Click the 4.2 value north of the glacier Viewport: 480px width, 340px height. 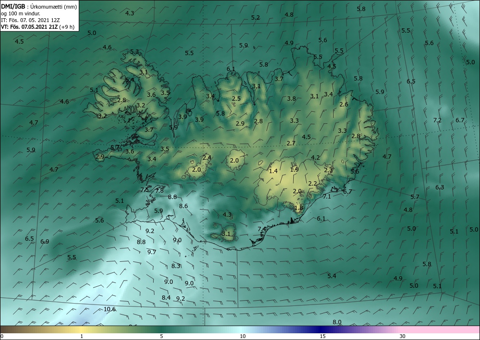pyautogui.click(x=315, y=158)
